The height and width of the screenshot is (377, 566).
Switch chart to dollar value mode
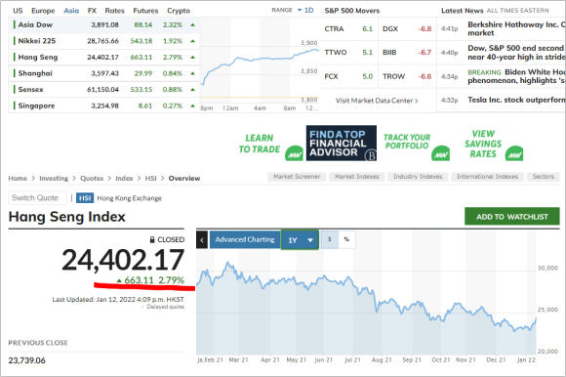click(x=330, y=239)
